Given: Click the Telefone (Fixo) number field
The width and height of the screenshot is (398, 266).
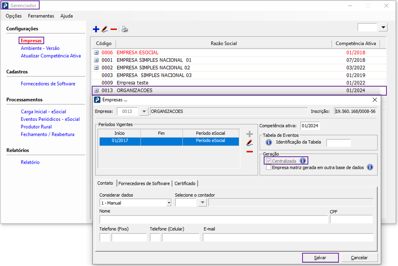Looking at the screenshot, I should tap(129, 238).
